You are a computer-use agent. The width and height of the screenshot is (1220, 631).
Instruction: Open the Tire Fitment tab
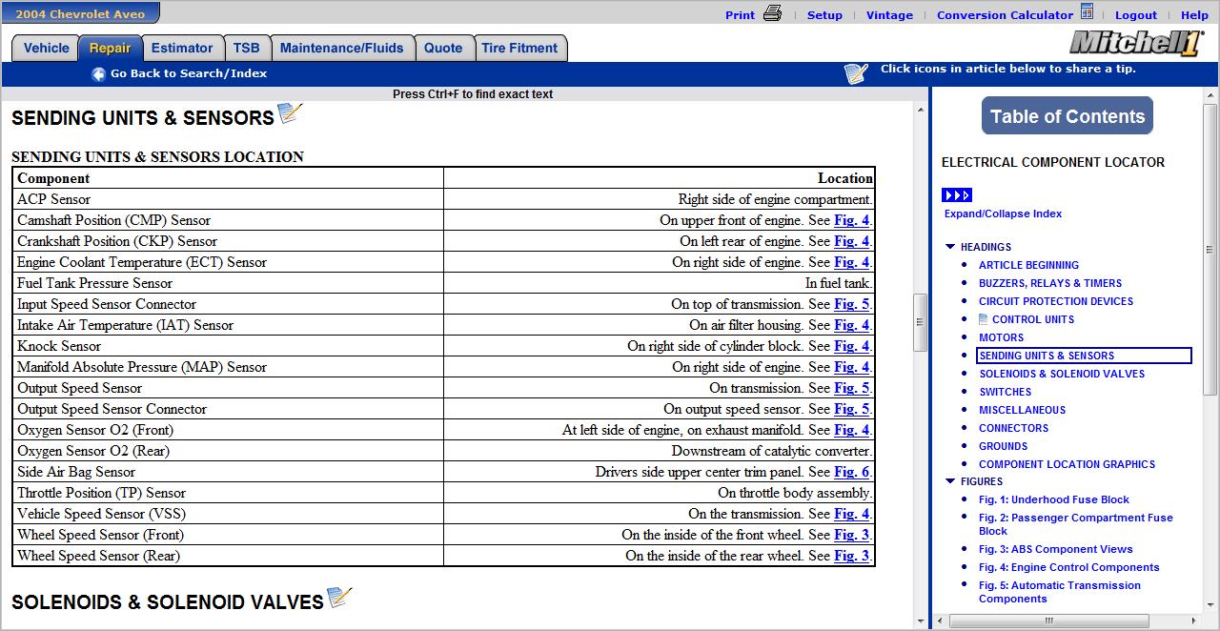(519, 49)
